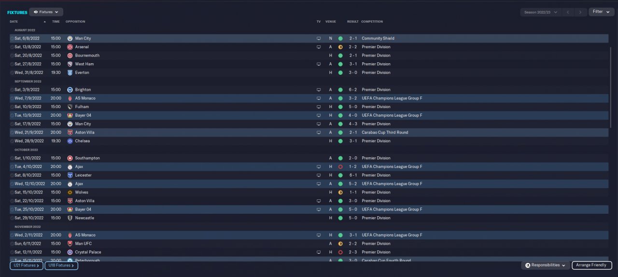Image resolution: width=618 pixels, height=277 pixels.
Task: Toggle the selector circle beside Sat, 6/8/2022
Action: coord(12,39)
